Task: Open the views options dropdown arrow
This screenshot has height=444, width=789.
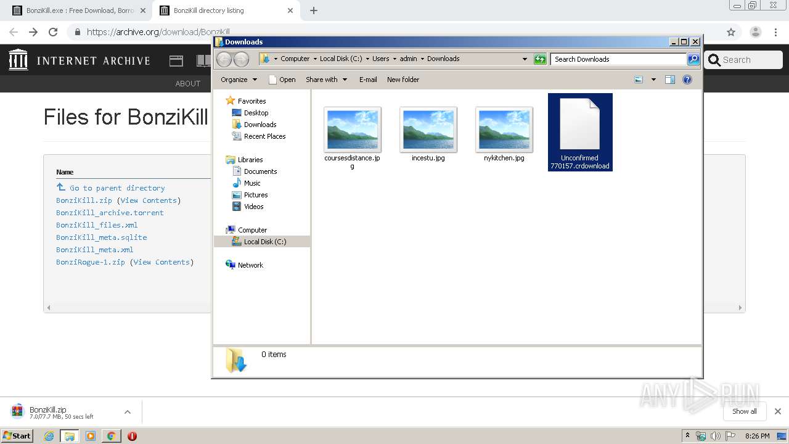Action: [x=653, y=80]
